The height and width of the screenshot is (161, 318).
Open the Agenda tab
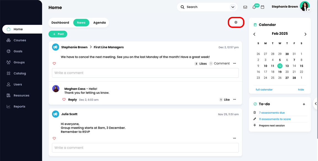click(x=99, y=23)
